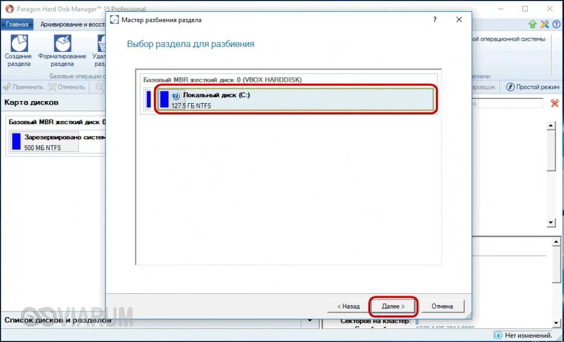Open the Архивирование и восстановление tab

click(x=72, y=24)
